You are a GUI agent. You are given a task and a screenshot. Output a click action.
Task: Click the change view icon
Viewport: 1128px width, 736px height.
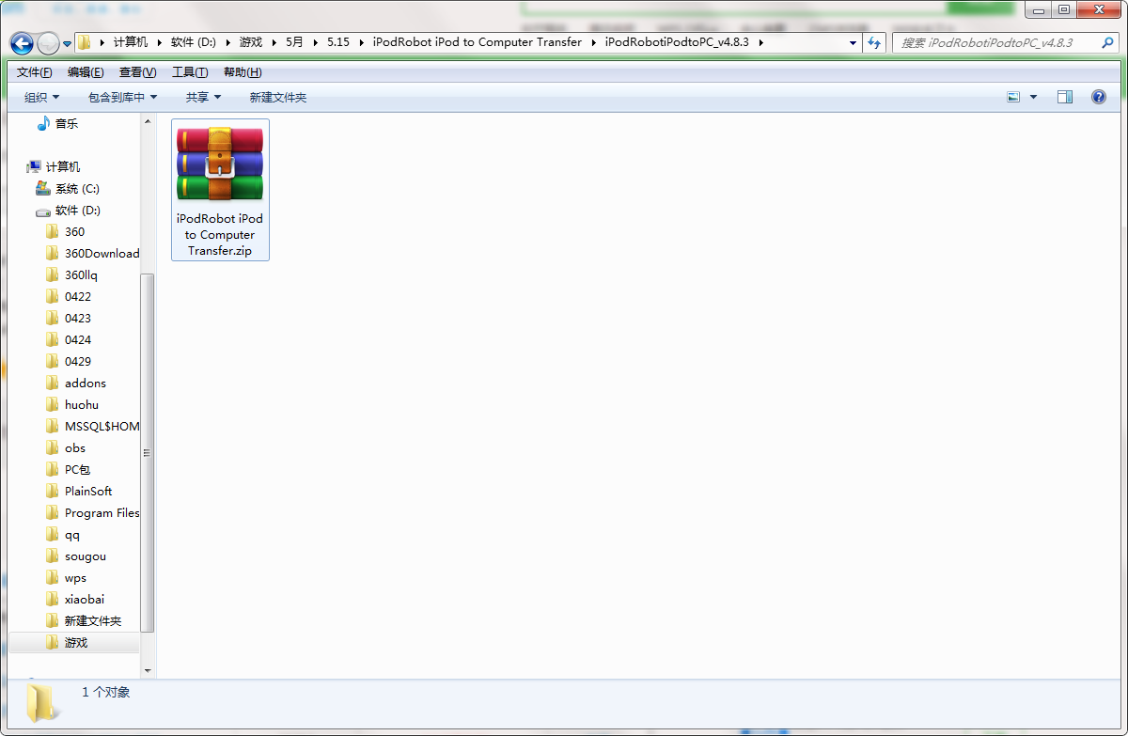(1013, 97)
